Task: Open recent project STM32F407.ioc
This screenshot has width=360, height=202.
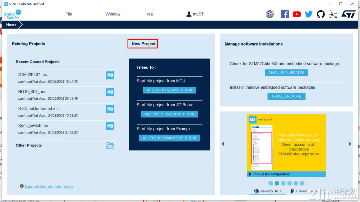Action: (x=32, y=75)
